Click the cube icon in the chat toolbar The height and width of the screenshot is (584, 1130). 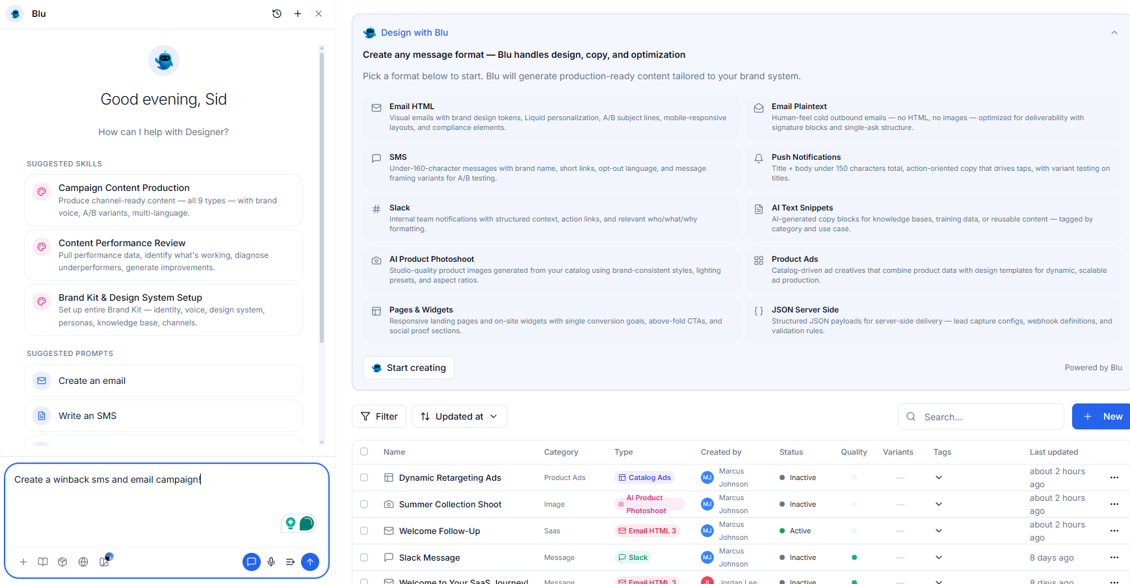tap(62, 562)
